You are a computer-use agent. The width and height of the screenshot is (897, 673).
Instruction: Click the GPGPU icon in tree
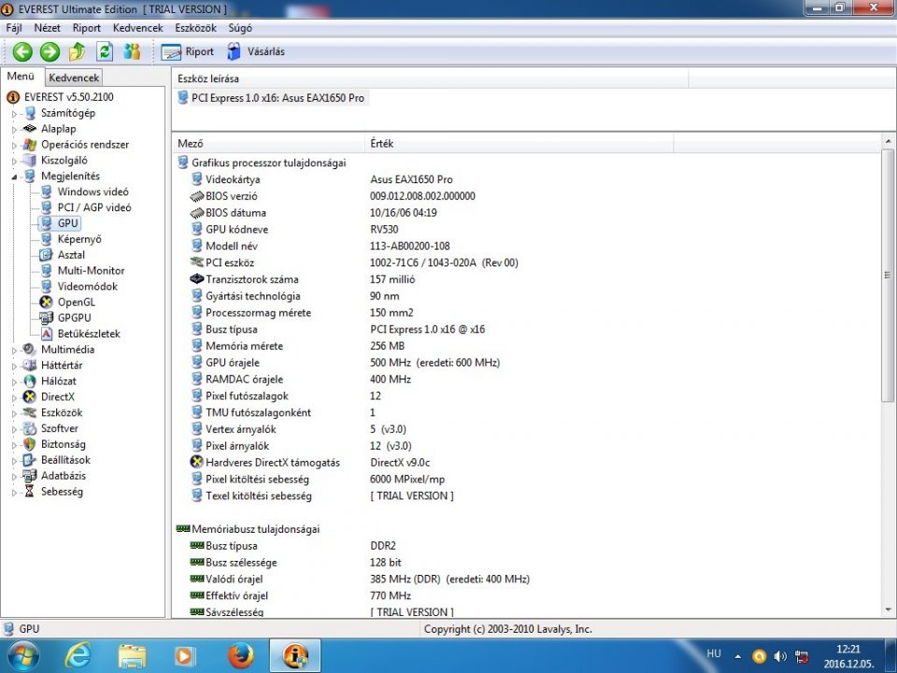point(47,318)
